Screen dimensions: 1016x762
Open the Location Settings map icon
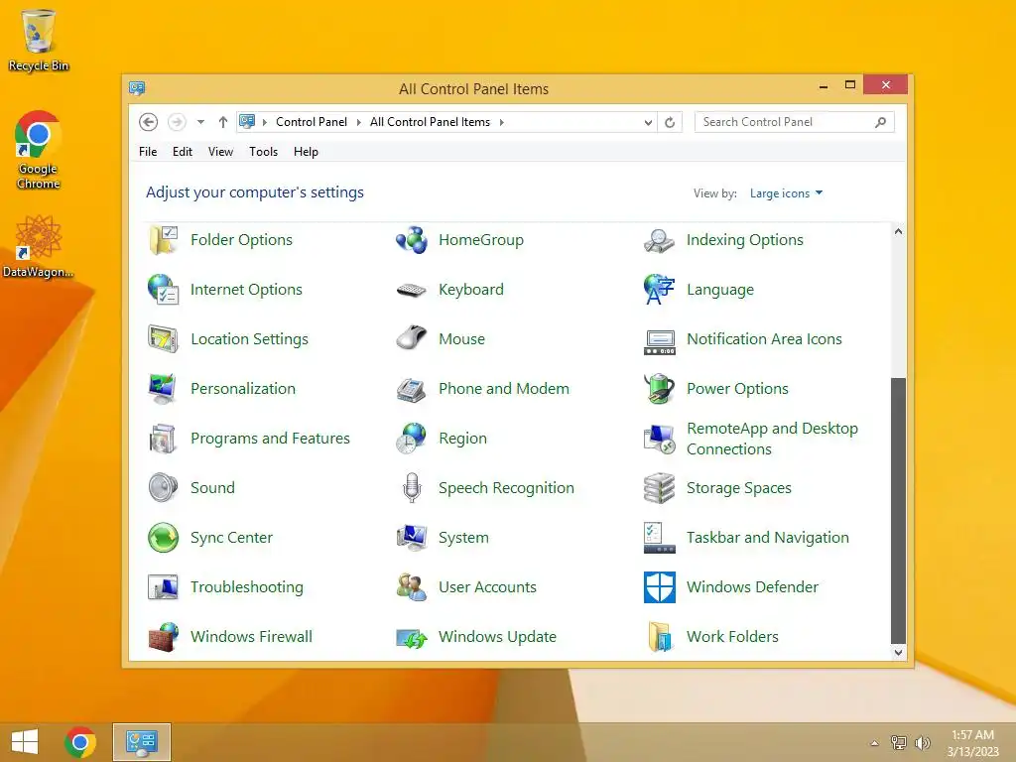[x=163, y=339]
